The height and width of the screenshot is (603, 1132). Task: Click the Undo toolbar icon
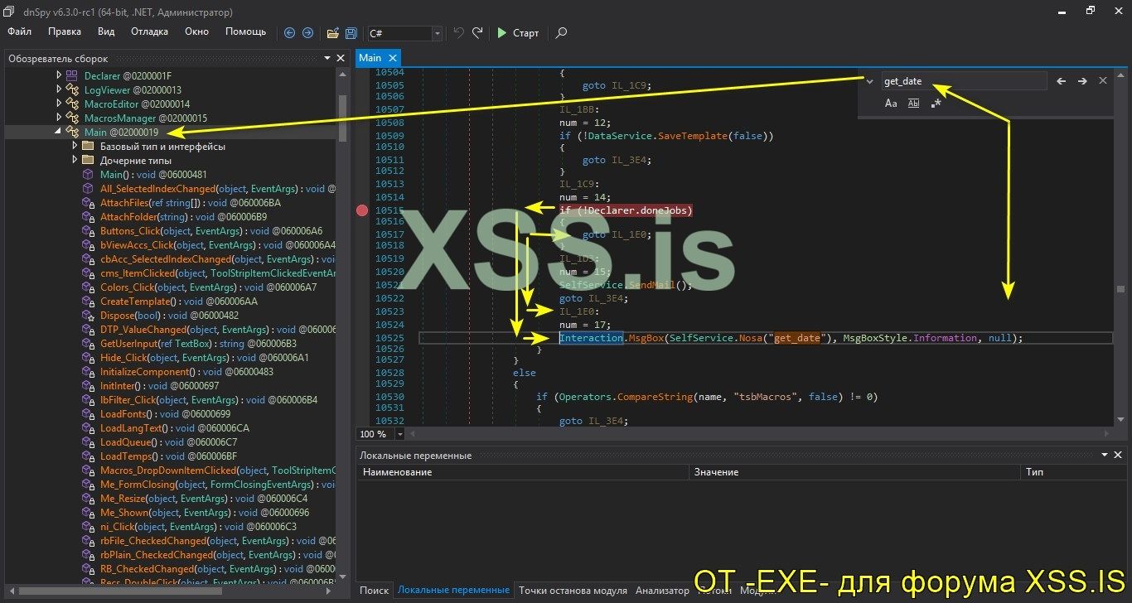point(459,33)
